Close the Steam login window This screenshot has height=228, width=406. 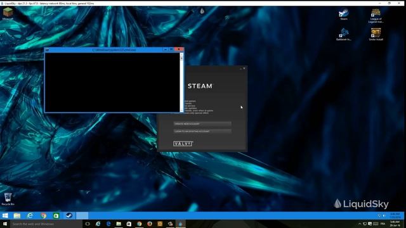pyautogui.click(x=244, y=68)
